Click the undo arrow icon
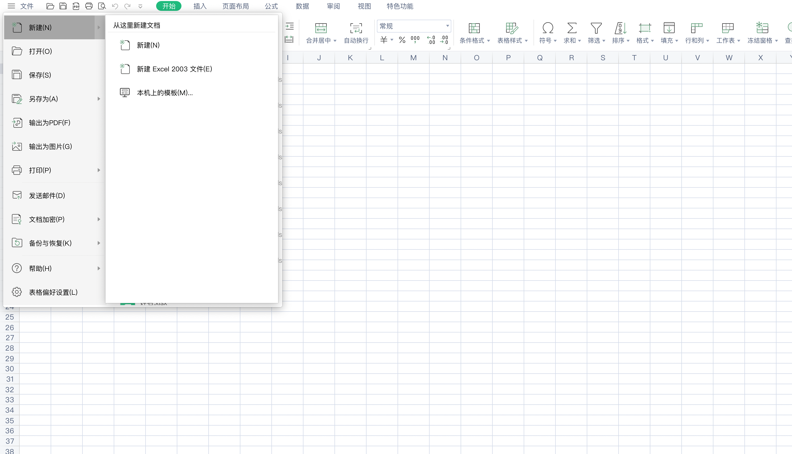Image resolution: width=792 pixels, height=454 pixels. click(115, 6)
